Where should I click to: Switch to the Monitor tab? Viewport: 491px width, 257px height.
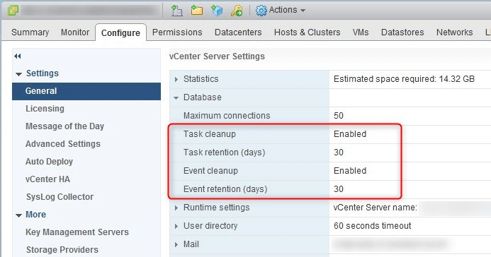pyautogui.click(x=75, y=32)
